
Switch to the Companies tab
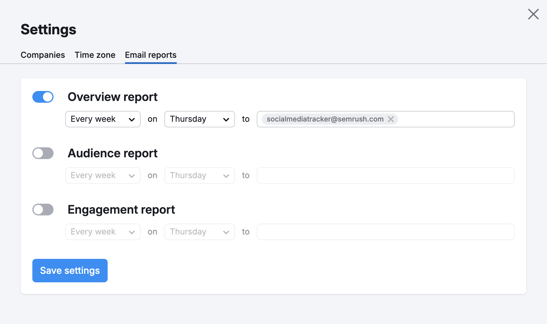(43, 55)
